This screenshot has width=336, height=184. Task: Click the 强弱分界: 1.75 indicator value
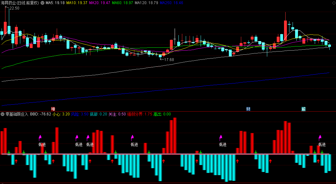pos(139,114)
